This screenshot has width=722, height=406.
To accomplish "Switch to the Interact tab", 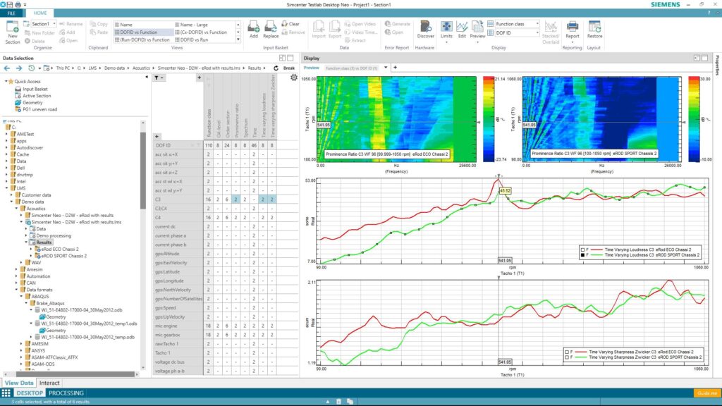I will (49, 383).
